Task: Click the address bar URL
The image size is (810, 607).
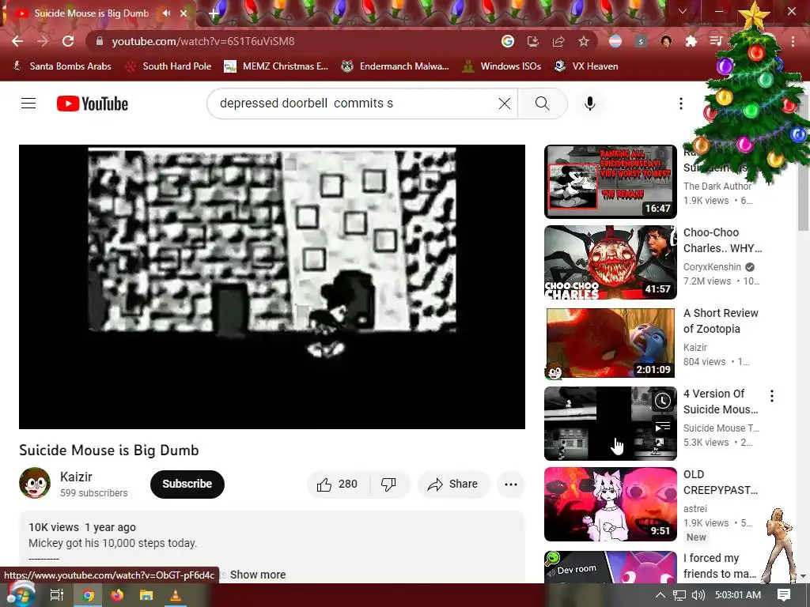Action: (x=203, y=41)
